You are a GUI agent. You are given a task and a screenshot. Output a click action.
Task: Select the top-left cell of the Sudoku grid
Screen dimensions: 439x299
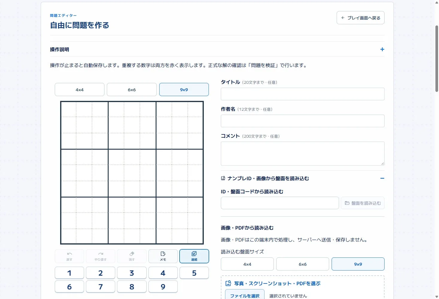coord(69,109)
